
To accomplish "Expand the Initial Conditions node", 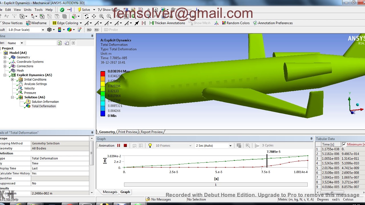I will tap(12, 79).
